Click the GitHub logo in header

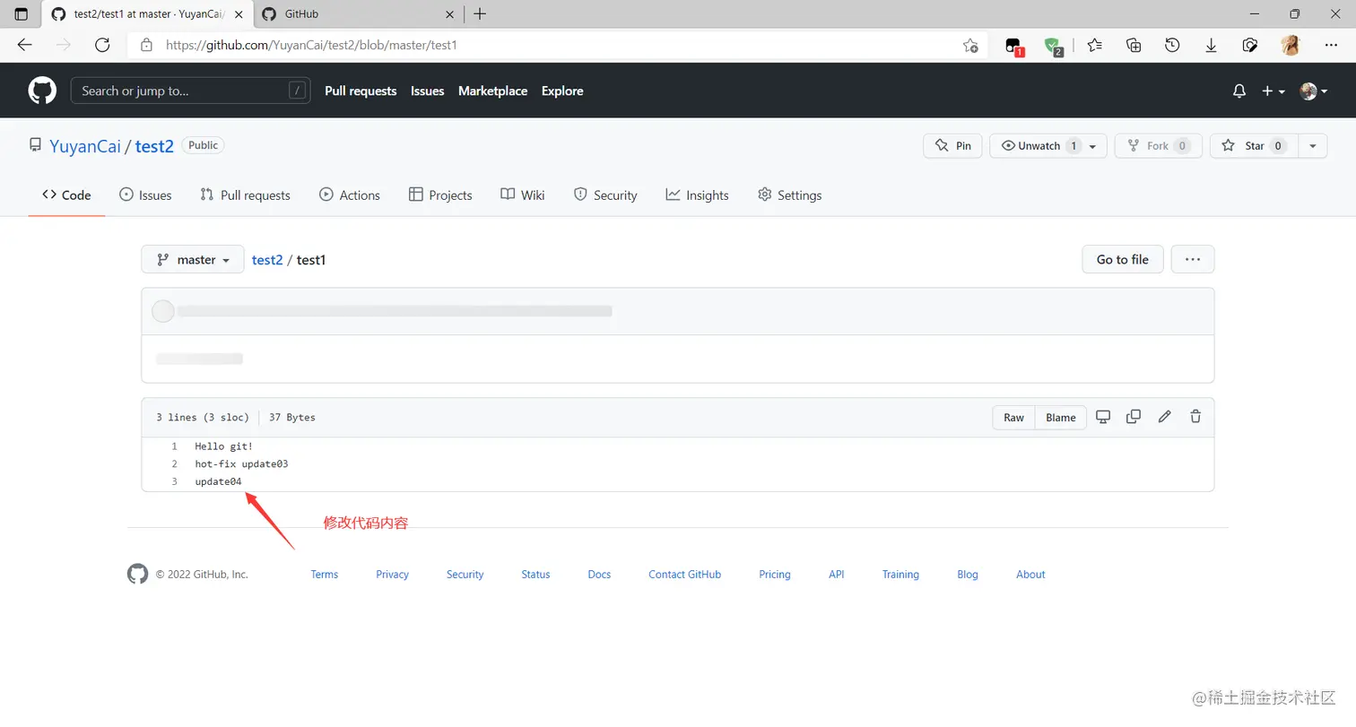42,91
